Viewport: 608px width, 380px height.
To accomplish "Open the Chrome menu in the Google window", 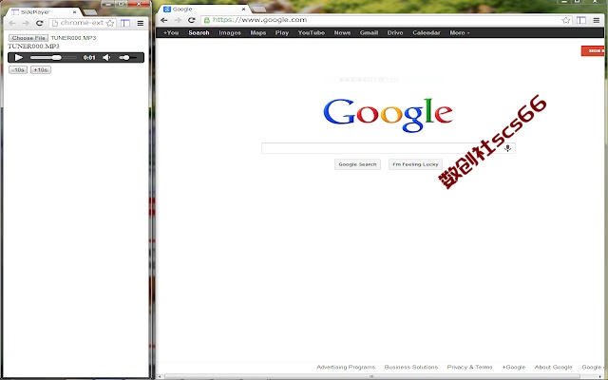I will click(x=597, y=20).
